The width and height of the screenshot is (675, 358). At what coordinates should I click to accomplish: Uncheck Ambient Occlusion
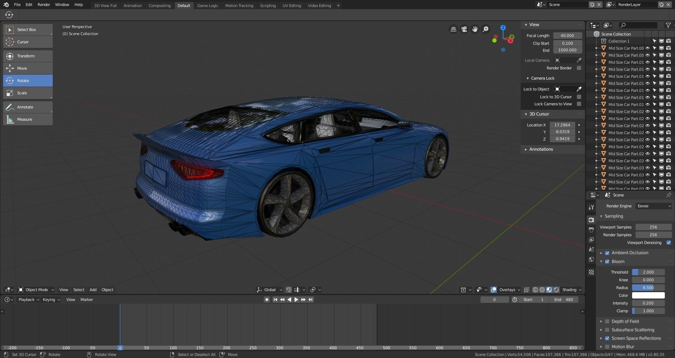607,253
